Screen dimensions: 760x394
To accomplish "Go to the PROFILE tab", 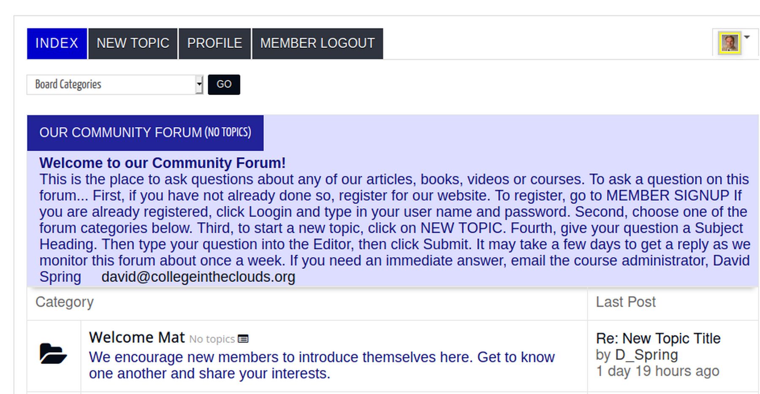I will click(x=214, y=43).
